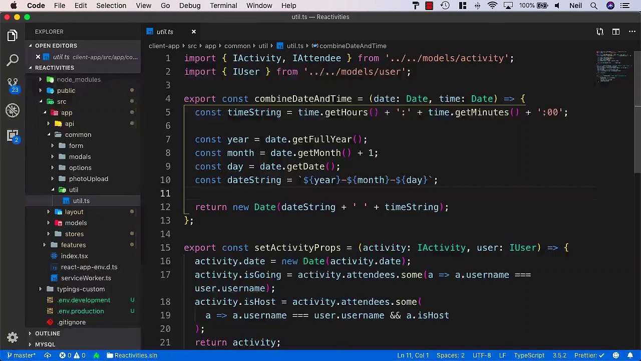Open the Manage gear at sidebar bottom
Screen dimensions: 641x361
point(13,337)
